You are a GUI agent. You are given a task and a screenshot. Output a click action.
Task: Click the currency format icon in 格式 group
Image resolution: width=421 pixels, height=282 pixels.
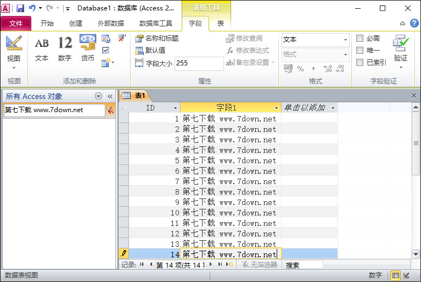point(288,69)
